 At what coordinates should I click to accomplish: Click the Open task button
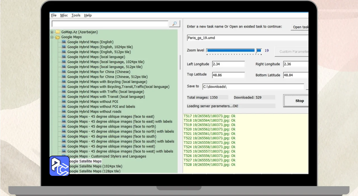coord(300,27)
